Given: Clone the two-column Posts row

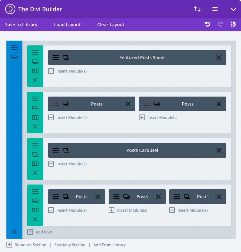Looking at the screenshot, I should pos(35,108).
